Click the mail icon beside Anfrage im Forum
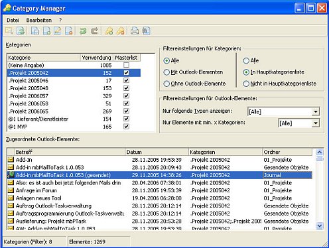 [11, 190]
